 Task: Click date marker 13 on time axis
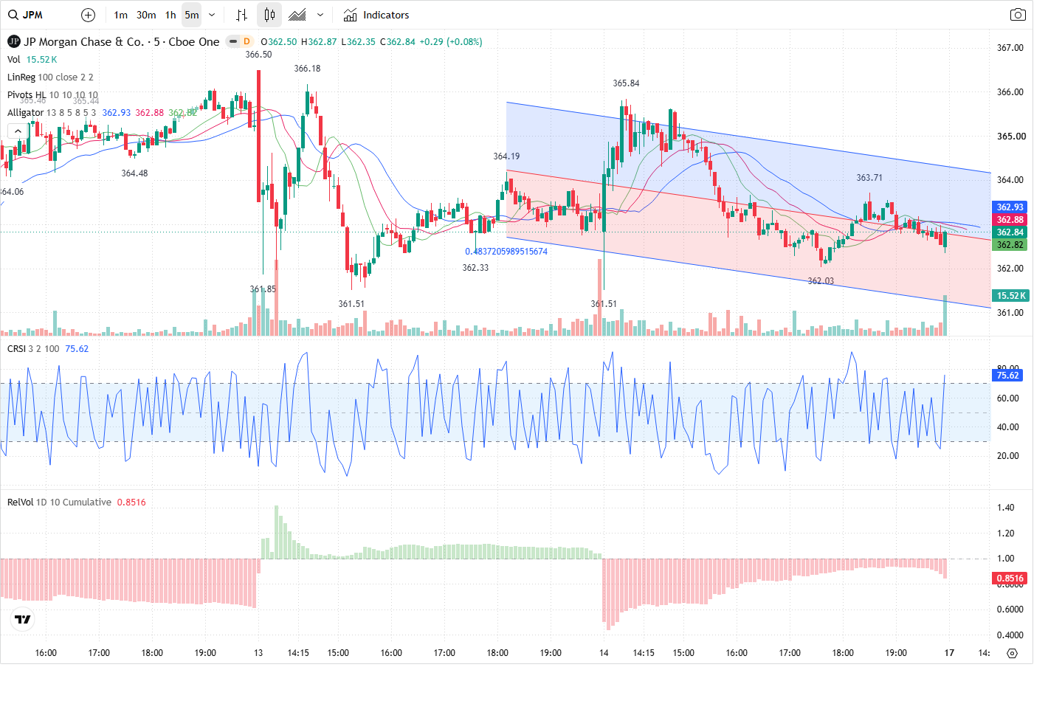click(258, 653)
